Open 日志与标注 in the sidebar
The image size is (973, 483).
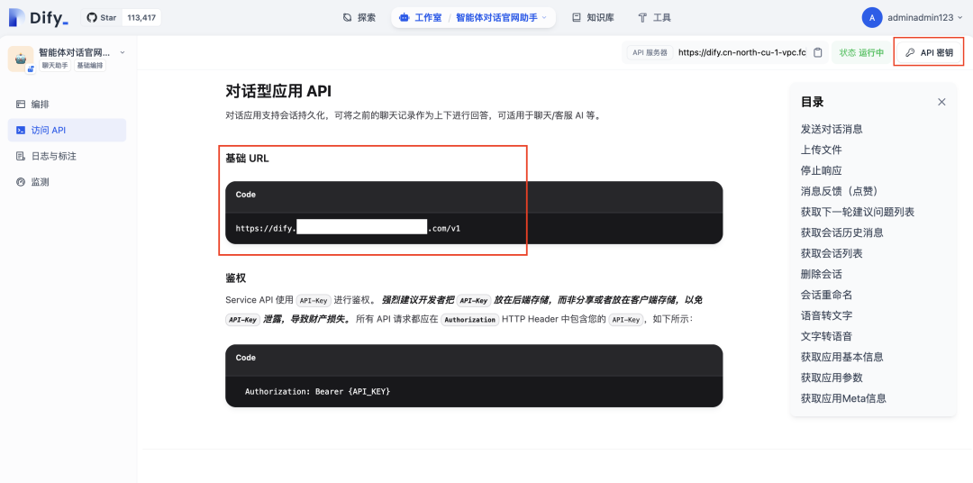point(67,156)
